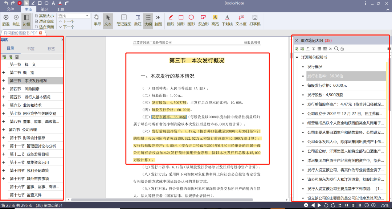Select the 矩形 rectangle tool
The image size is (392, 209).
(181, 20)
